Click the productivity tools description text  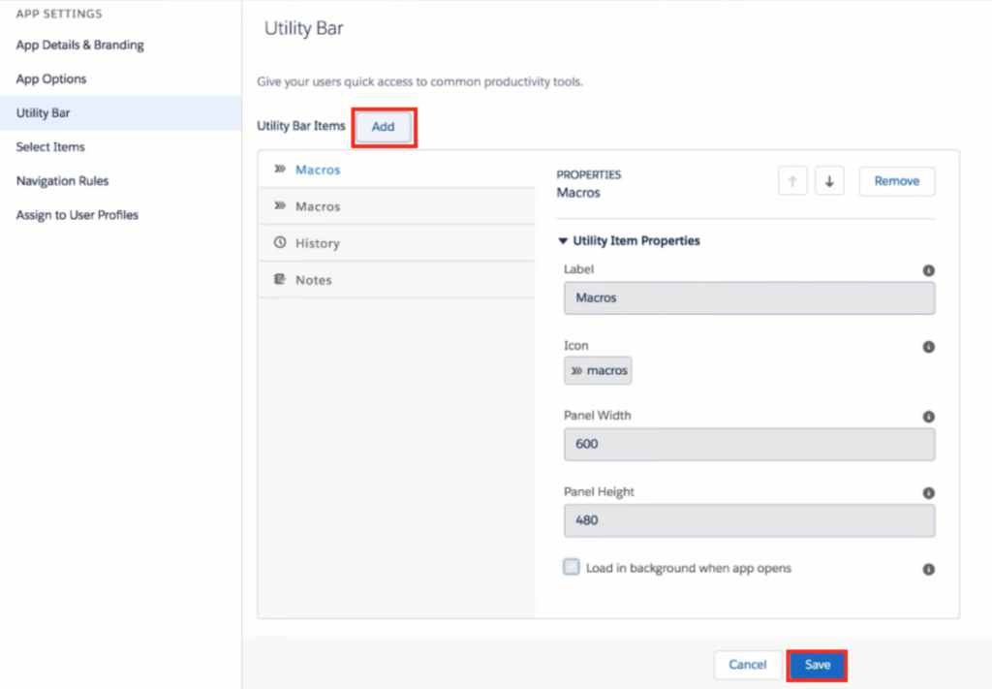(x=420, y=81)
